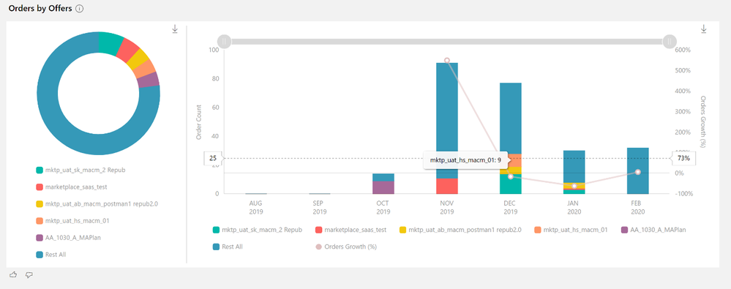
Task: Click the NOV 2019 growth line point
Action: [x=446, y=60]
